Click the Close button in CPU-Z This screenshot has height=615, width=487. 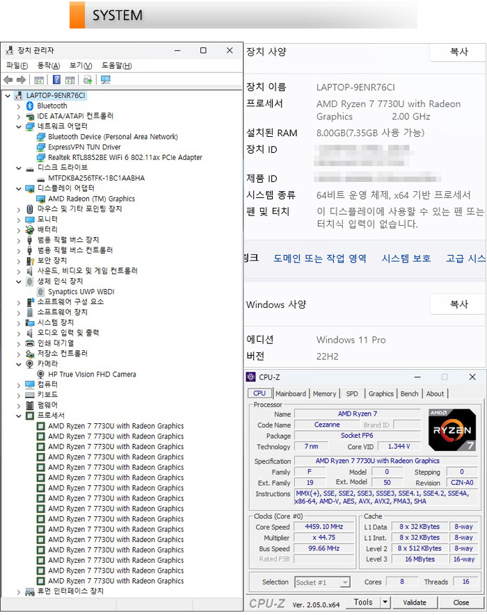pos(461,602)
